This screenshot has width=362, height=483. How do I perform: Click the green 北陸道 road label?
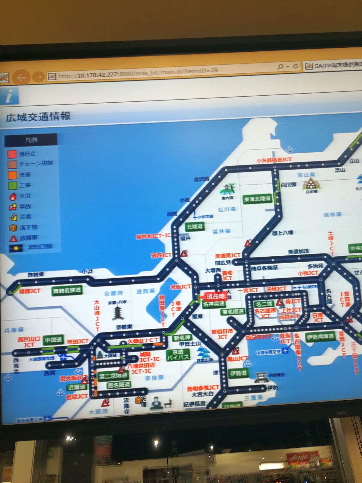pyautogui.click(x=195, y=227)
